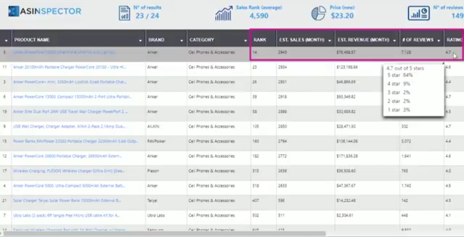Select revenue cell $171,836.28
The width and height of the screenshot is (464, 237).
347,156
